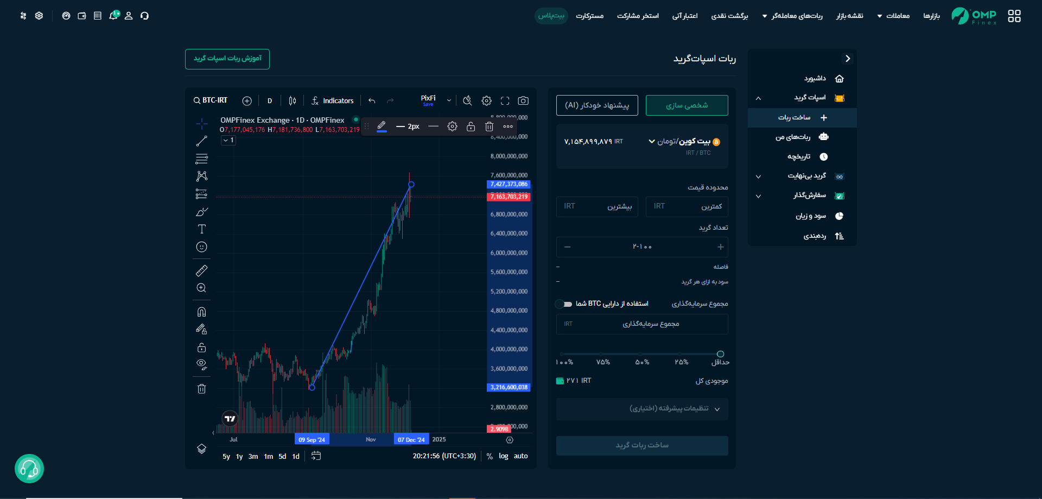Increase grid count with plus button
The image size is (1042, 499).
(x=720, y=247)
